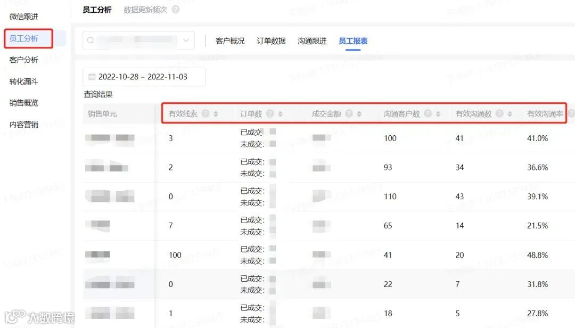Viewport: 575px width, 328px height.
Task: Sort by the 有效沟通数 column arrows
Action: [x=510, y=114]
